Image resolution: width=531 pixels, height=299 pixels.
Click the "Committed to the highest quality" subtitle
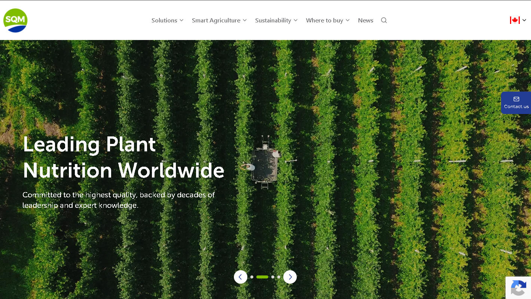(119, 200)
